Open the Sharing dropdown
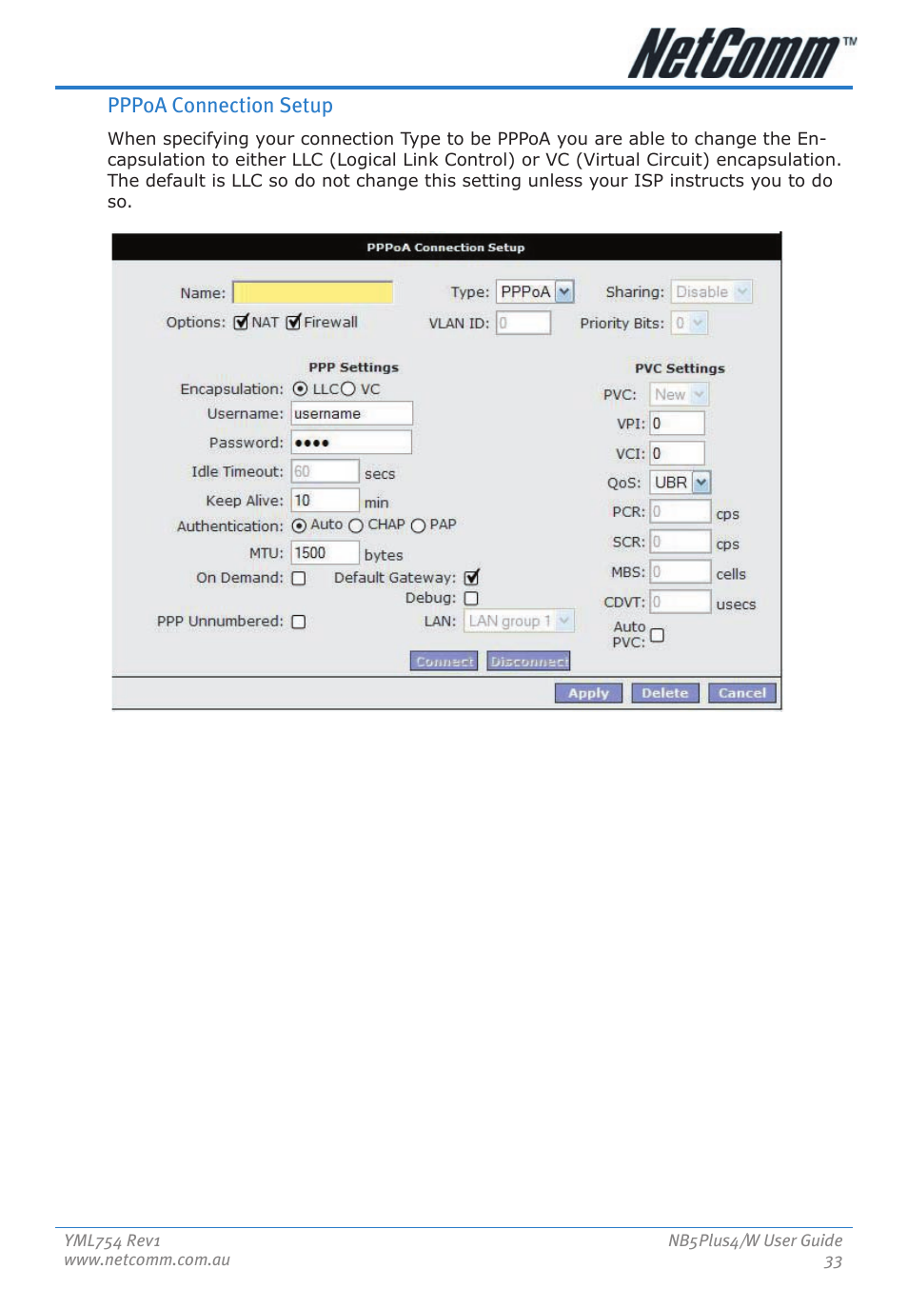The image size is (908, 1289). (x=712, y=292)
